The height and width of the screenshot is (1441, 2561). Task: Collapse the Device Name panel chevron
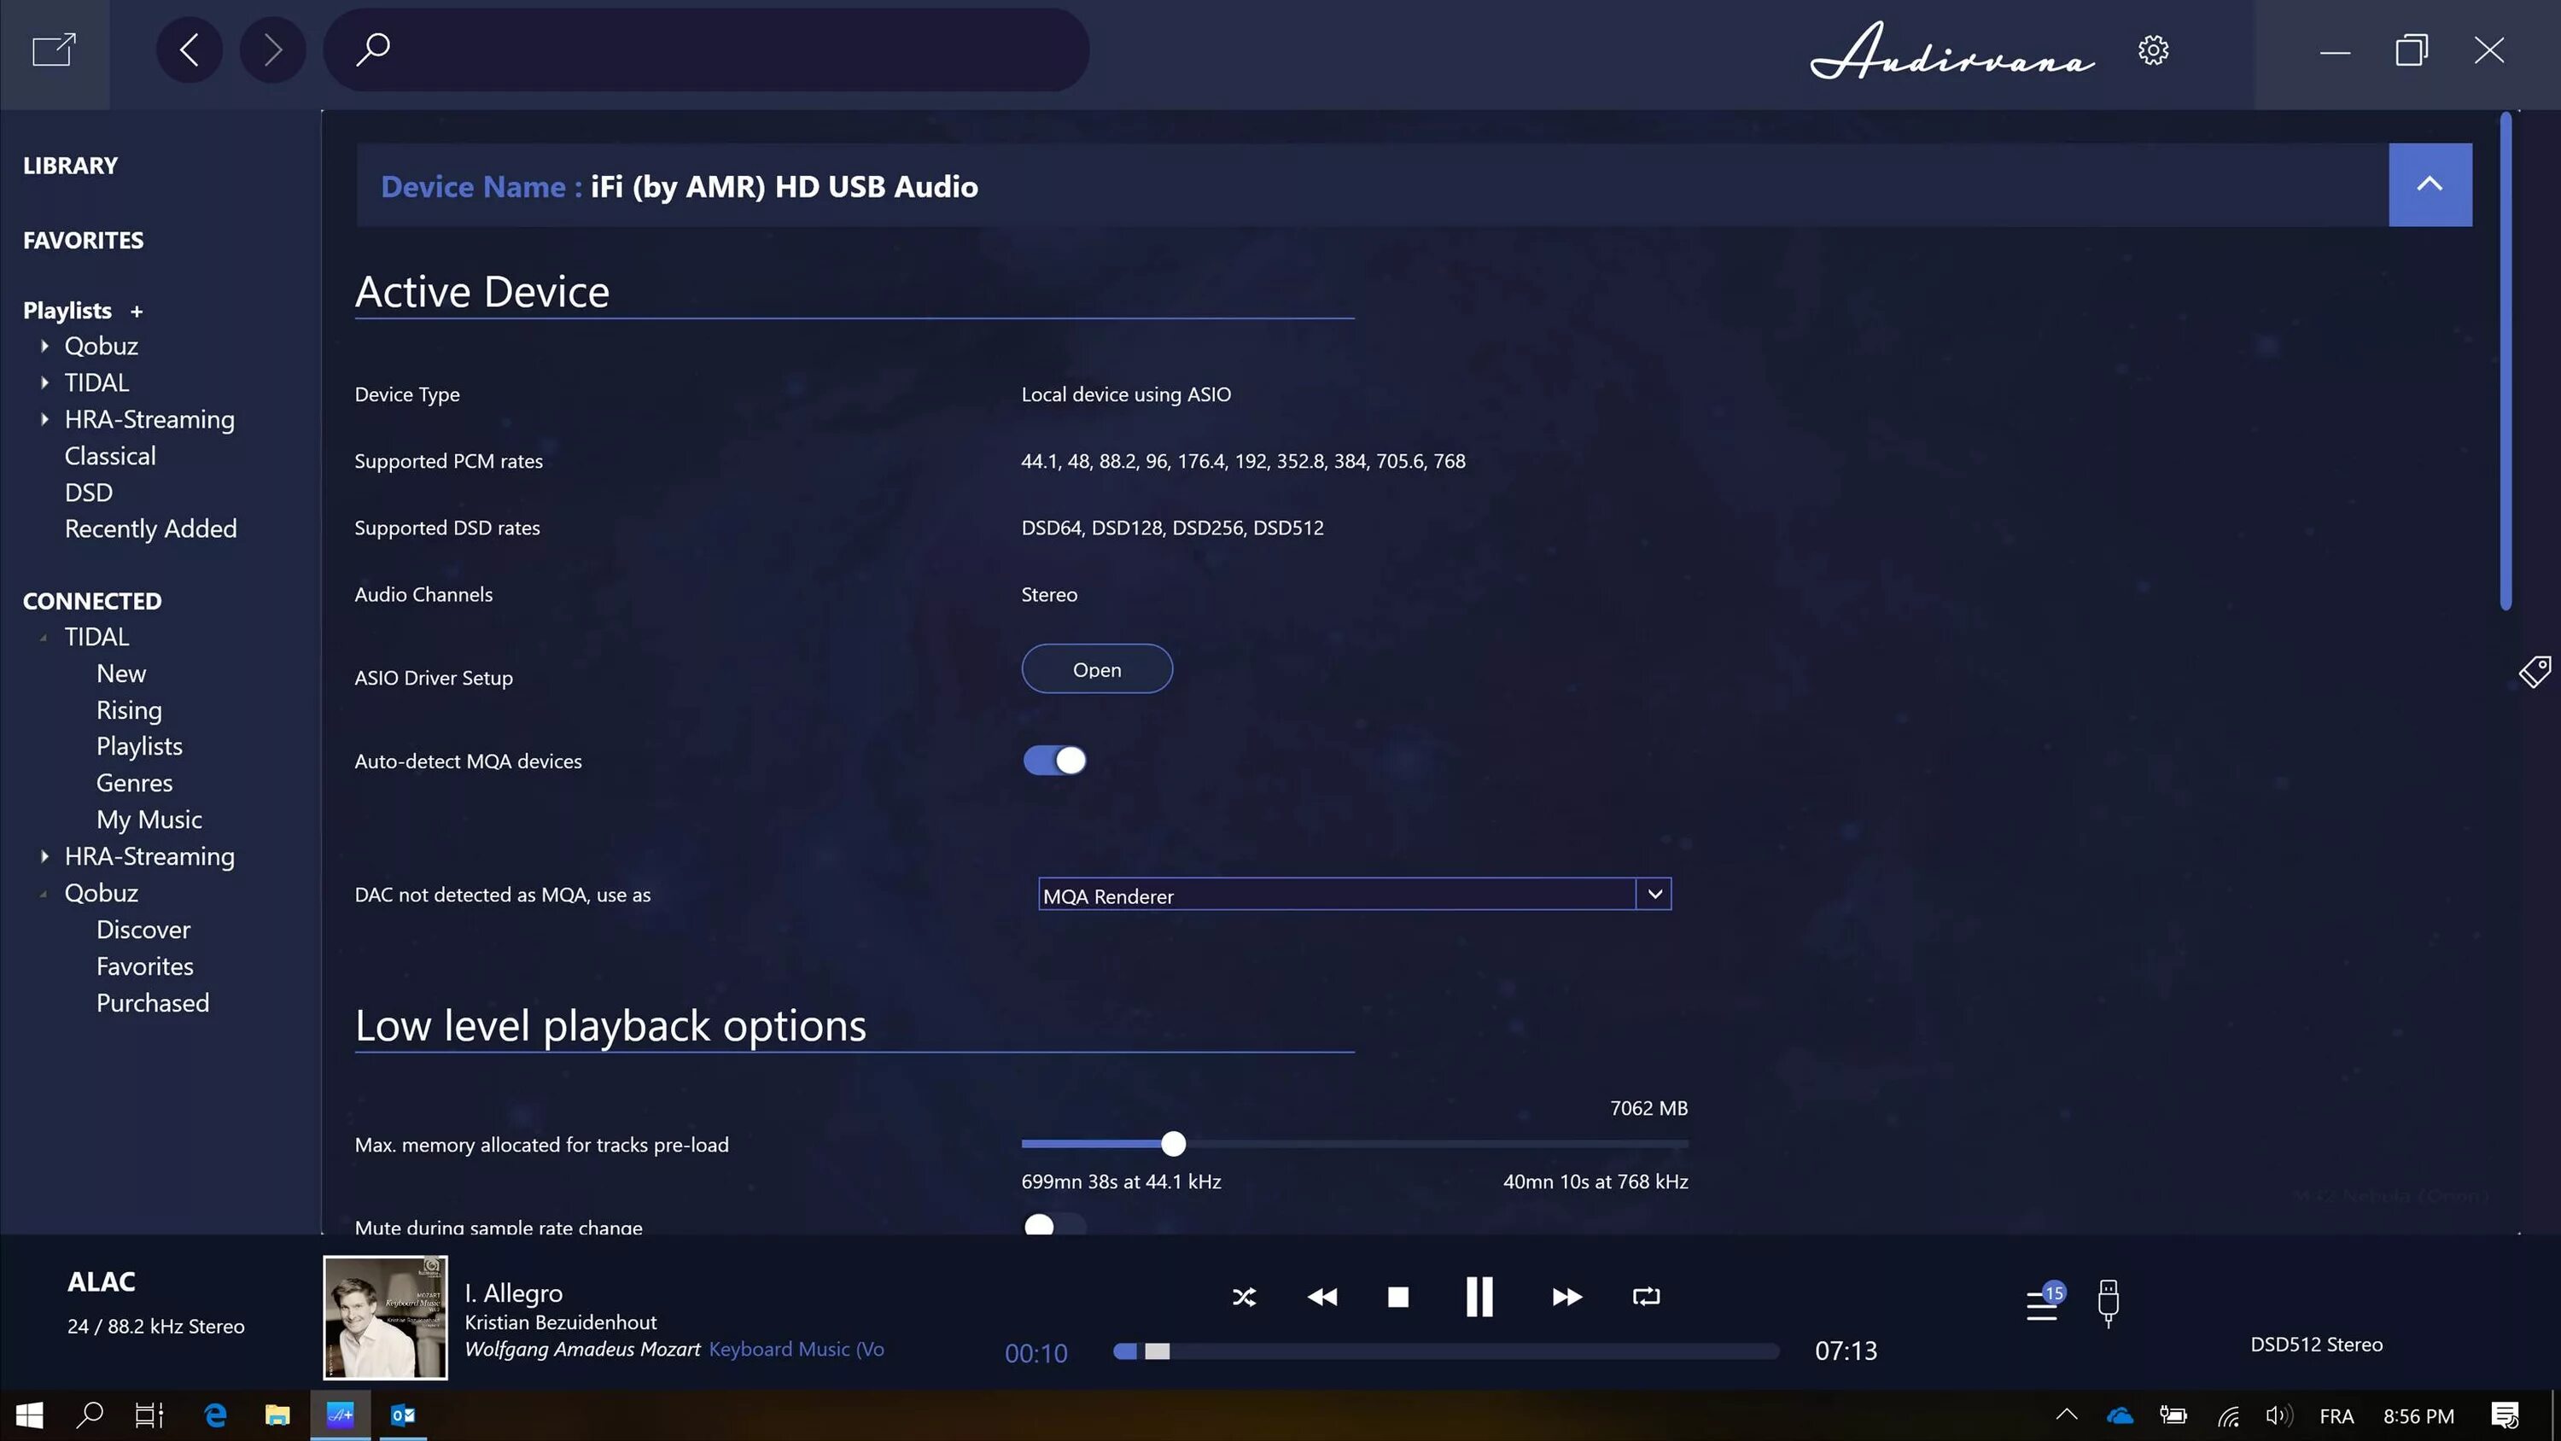tap(2430, 185)
